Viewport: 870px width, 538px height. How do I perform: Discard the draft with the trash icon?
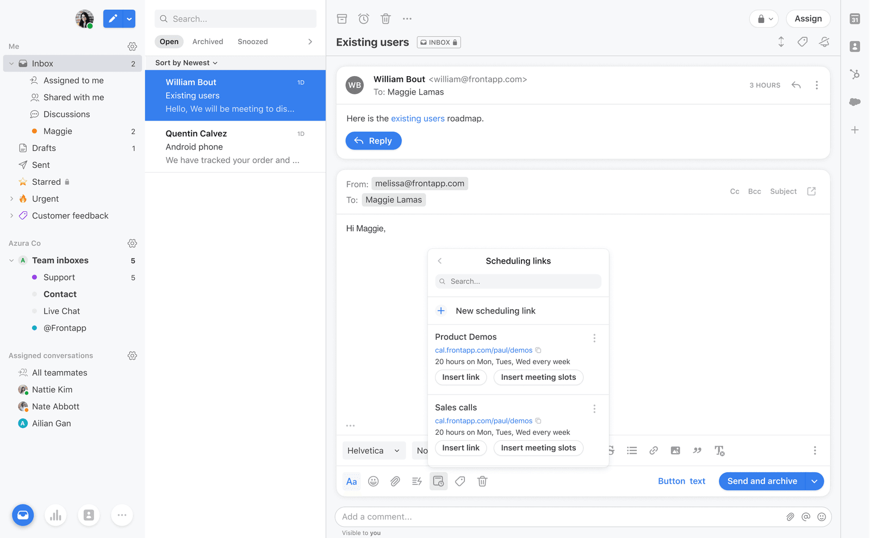pos(482,481)
